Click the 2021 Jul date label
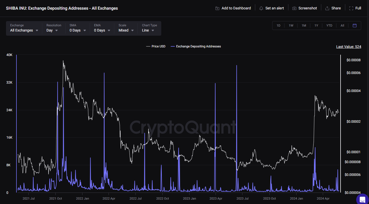The height and width of the screenshot is (204, 369). click(x=29, y=199)
